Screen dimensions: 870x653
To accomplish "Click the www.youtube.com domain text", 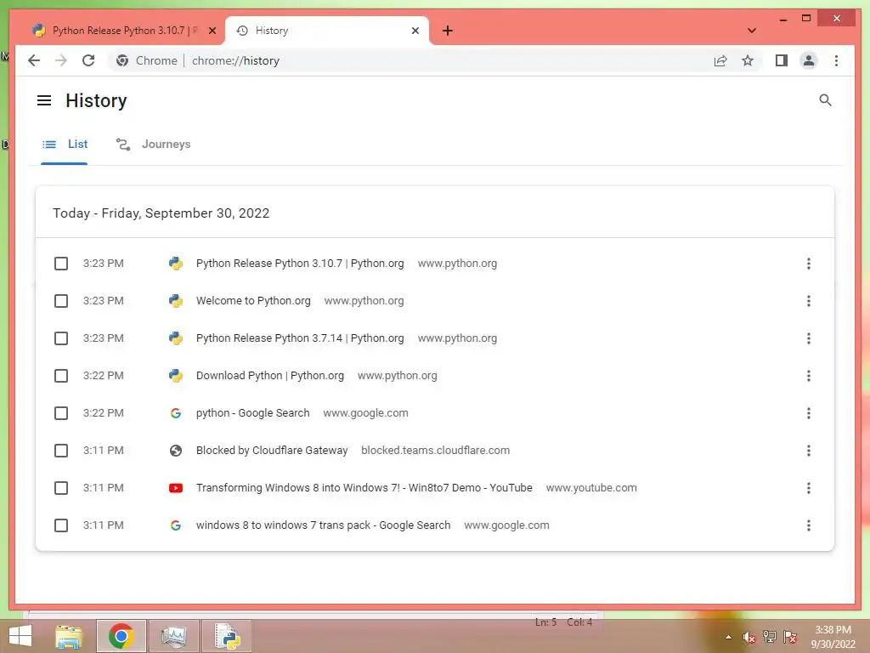I will point(591,488).
